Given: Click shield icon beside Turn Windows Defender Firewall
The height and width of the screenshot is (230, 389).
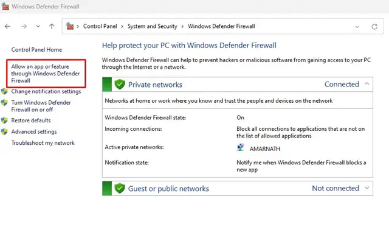Looking at the screenshot, I should point(4,103).
